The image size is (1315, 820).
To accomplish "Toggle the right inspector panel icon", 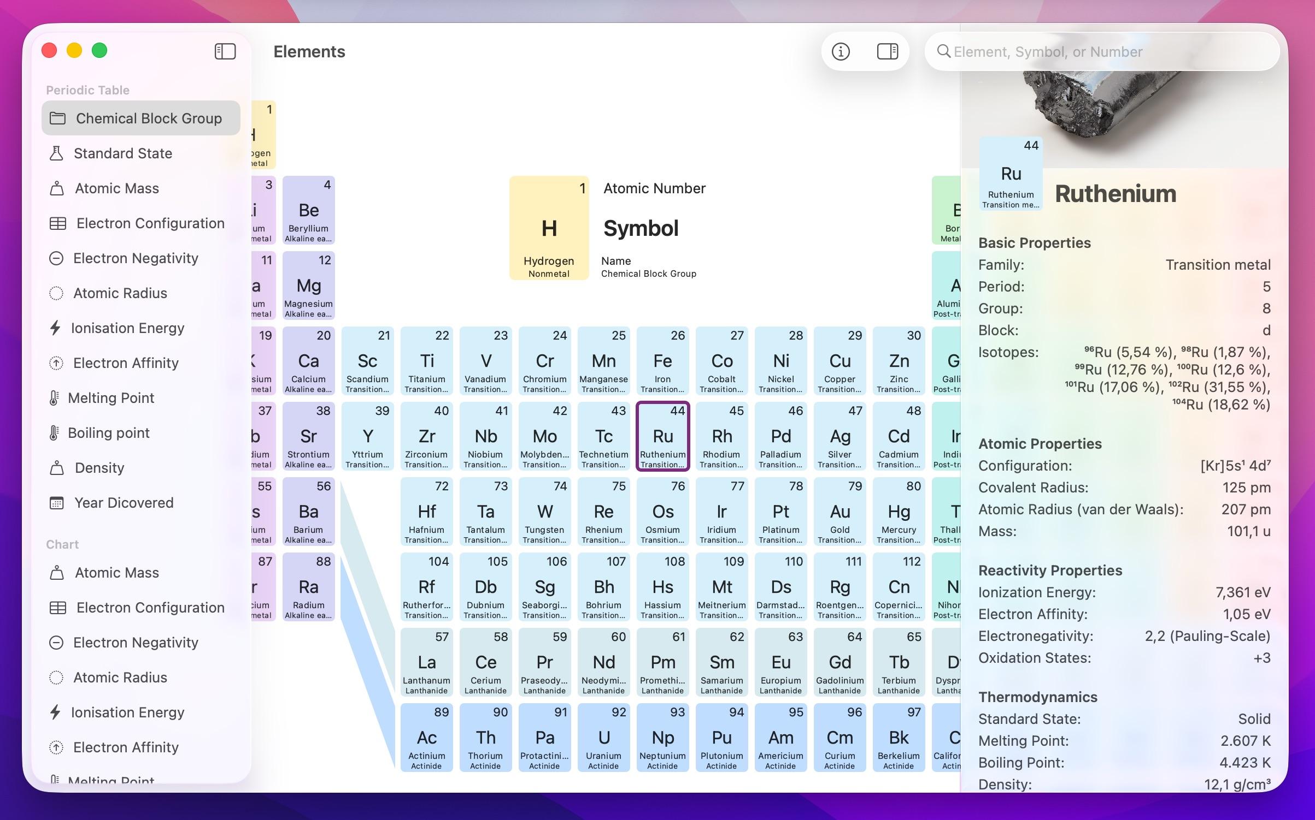I will pyautogui.click(x=888, y=51).
